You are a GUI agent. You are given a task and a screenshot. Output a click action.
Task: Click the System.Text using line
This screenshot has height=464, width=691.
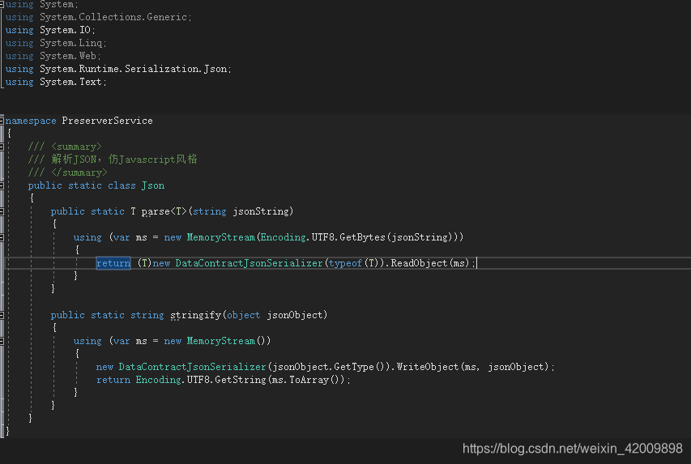56,82
